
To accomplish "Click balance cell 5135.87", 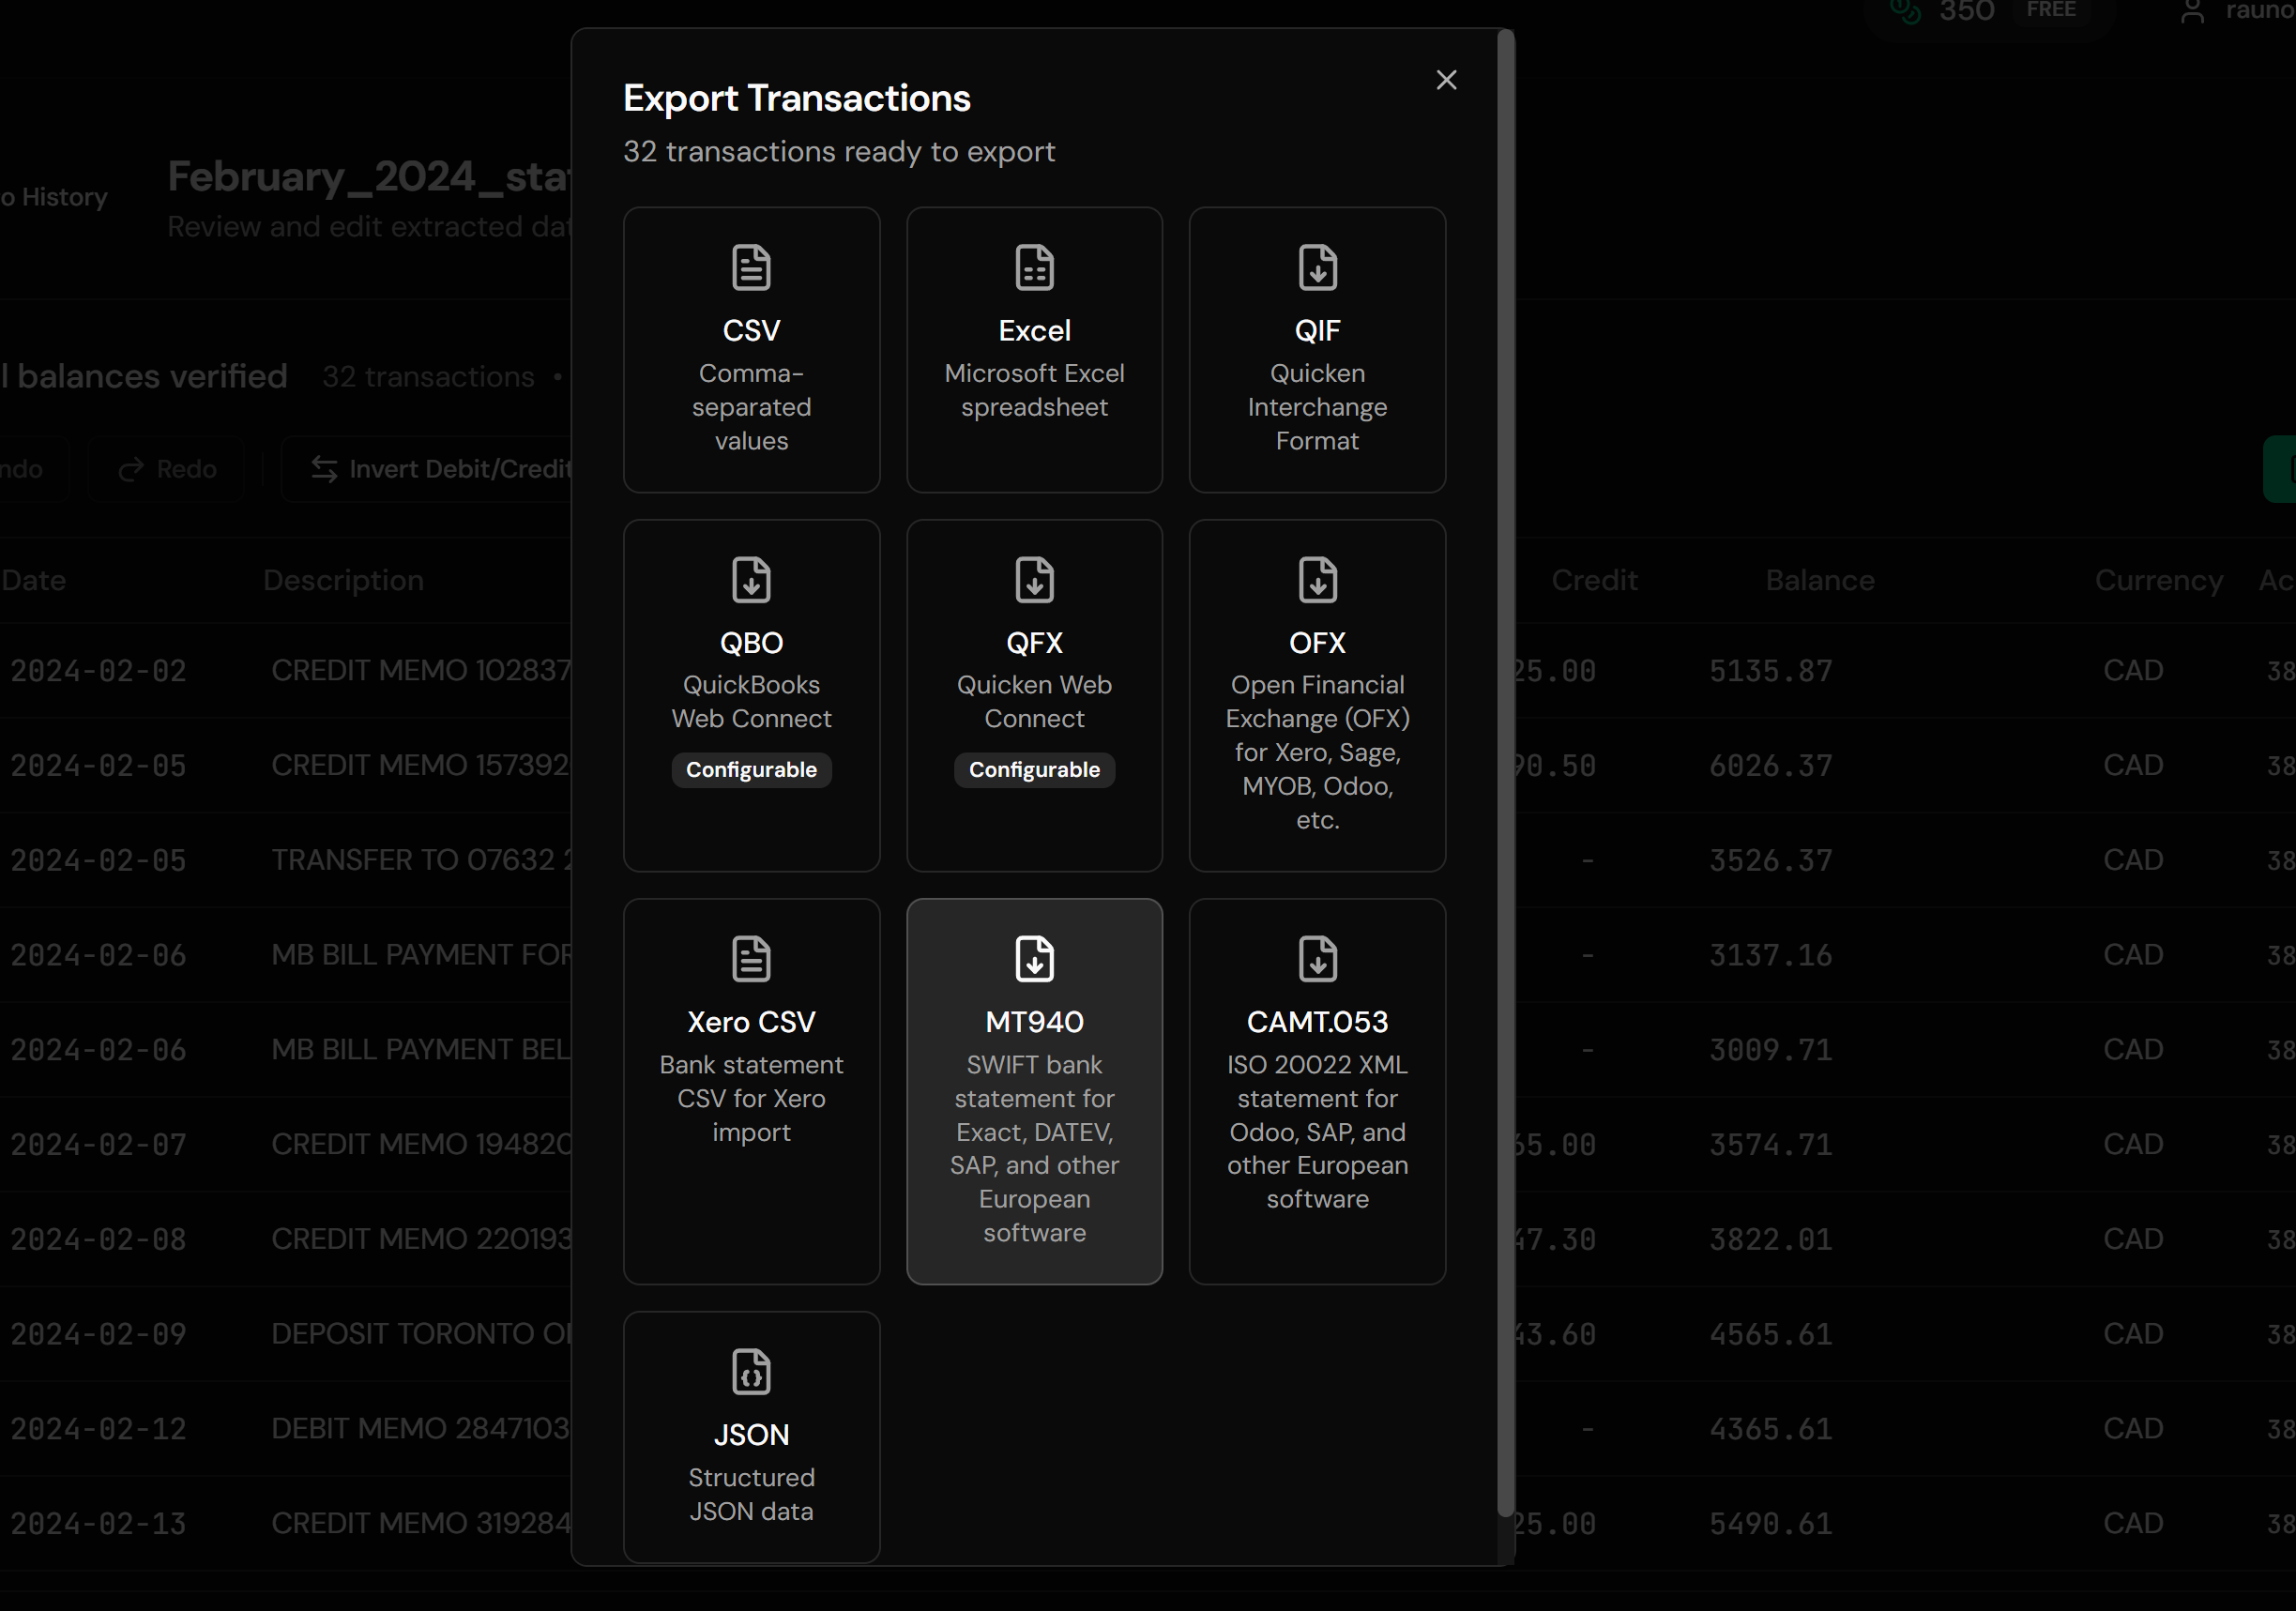I will pos(1770,671).
